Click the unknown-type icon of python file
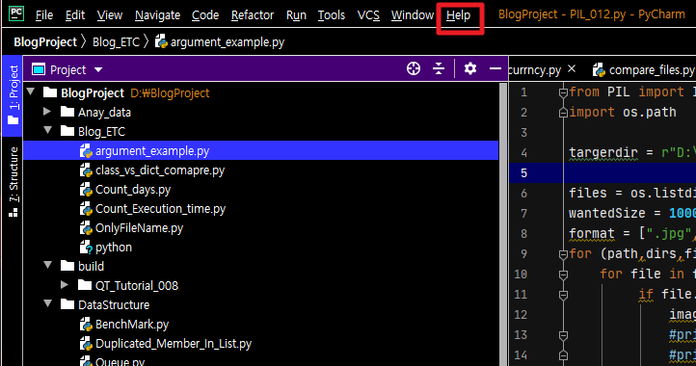The width and height of the screenshot is (696, 366). (x=86, y=248)
